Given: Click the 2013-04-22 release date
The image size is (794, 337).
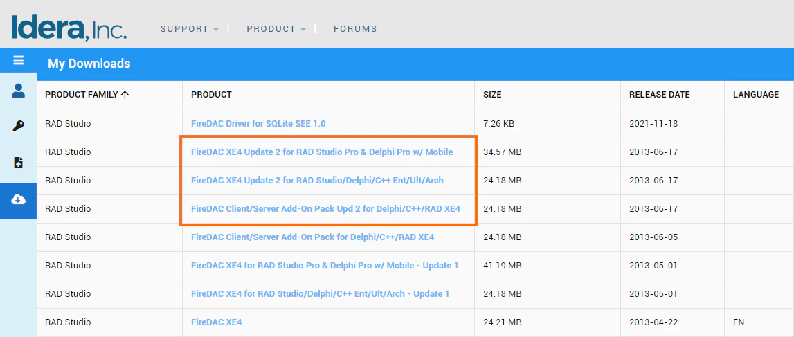Looking at the screenshot, I should (653, 322).
